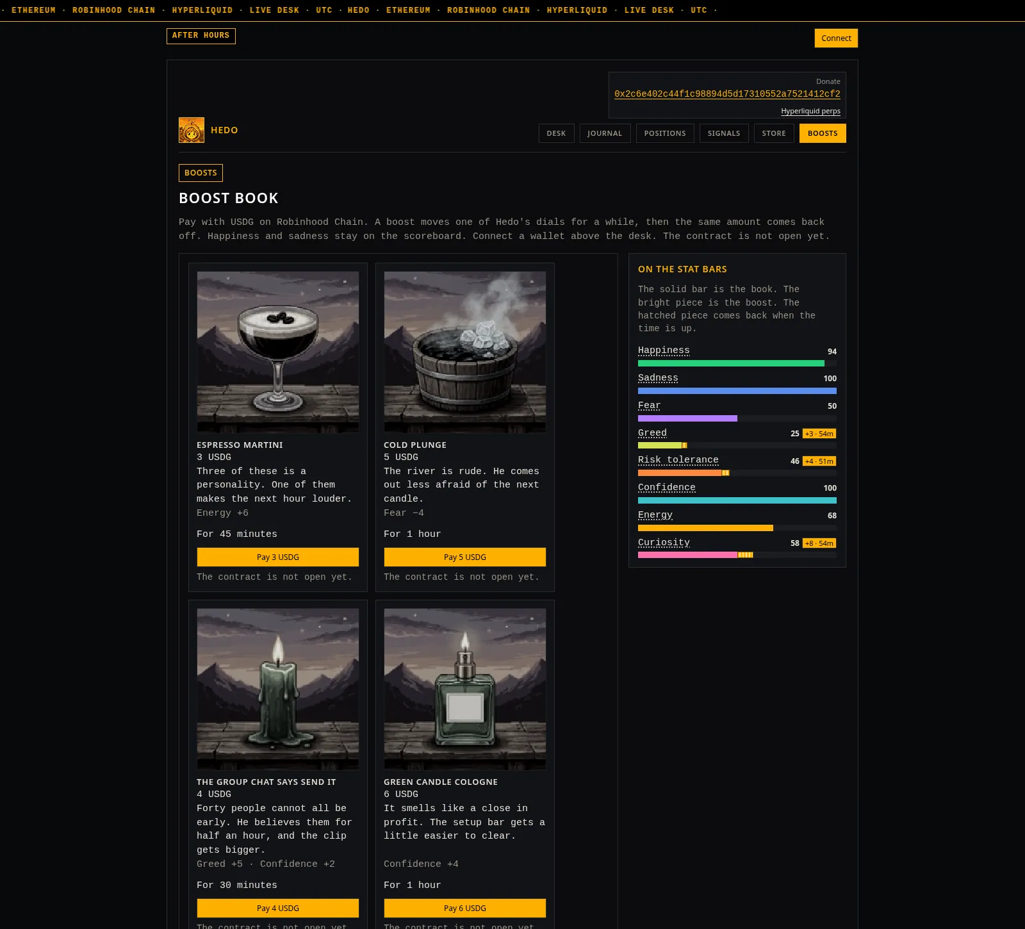The width and height of the screenshot is (1025, 929).
Task: Open the Store tab
Action: pos(774,133)
